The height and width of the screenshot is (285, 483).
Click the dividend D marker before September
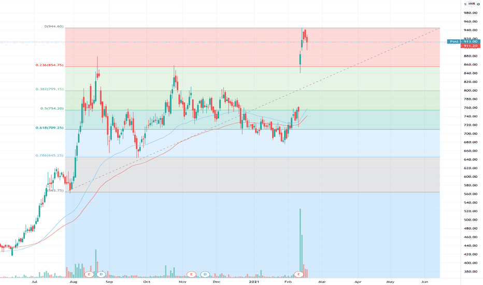pyautogui.click(x=101, y=274)
